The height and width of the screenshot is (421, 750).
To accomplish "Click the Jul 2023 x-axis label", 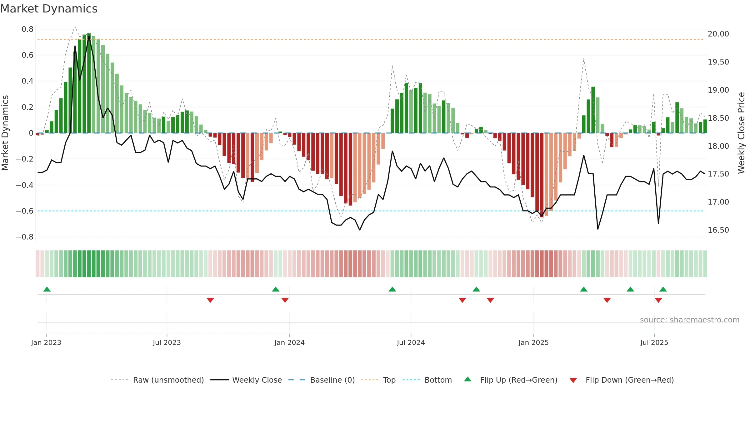I will [x=167, y=342].
